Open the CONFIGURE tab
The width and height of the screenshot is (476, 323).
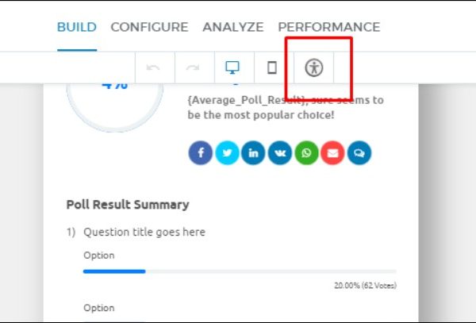(149, 27)
